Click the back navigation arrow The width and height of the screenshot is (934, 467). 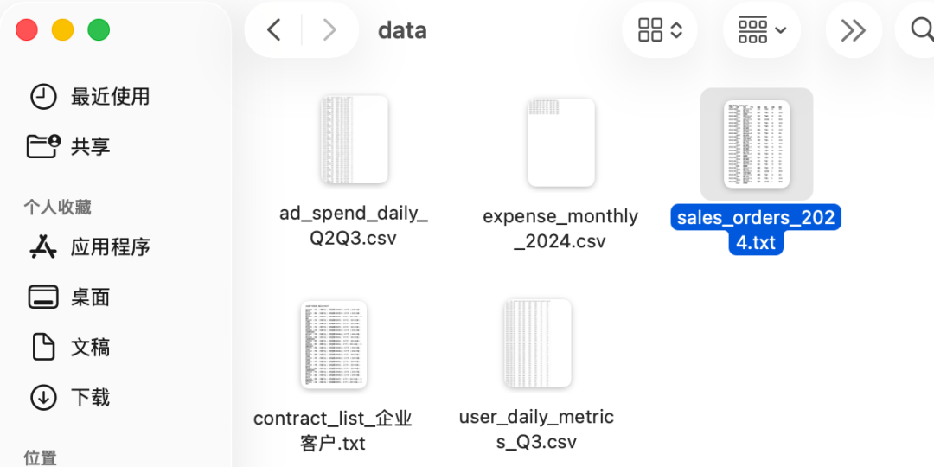273,30
